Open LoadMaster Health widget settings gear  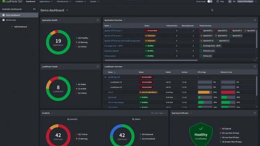[x=98, y=67]
